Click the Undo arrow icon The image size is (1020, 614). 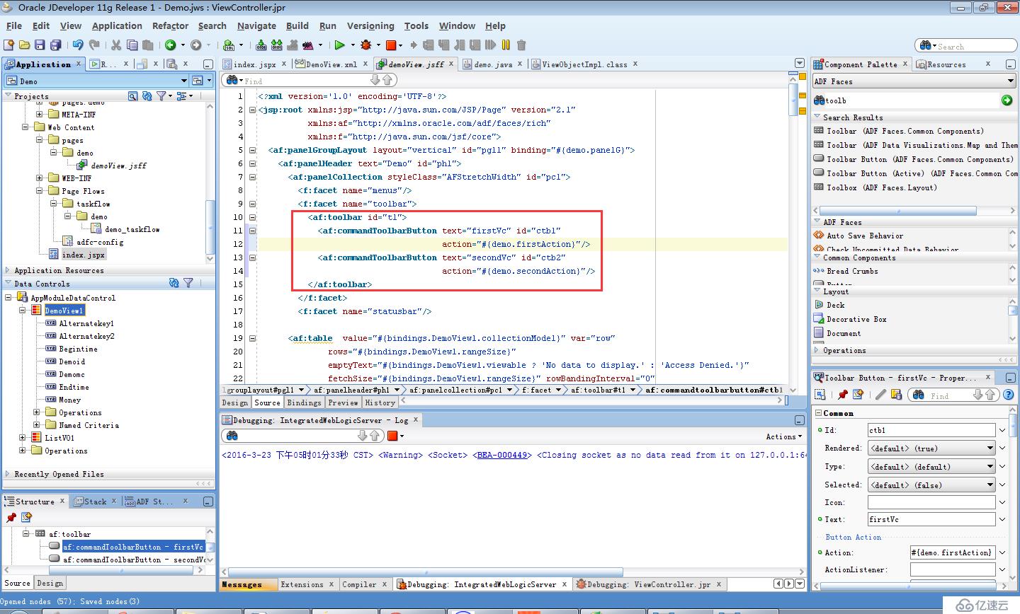78,45
